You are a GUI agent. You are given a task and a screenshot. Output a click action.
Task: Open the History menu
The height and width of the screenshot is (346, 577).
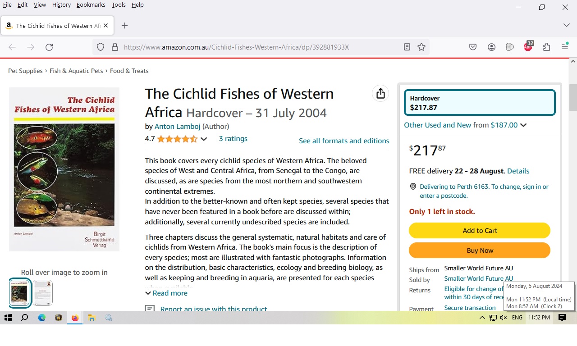tap(61, 5)
